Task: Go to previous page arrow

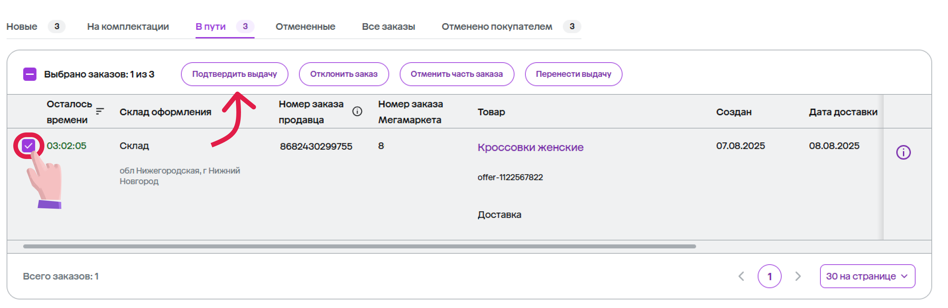Action: (741, 276)
